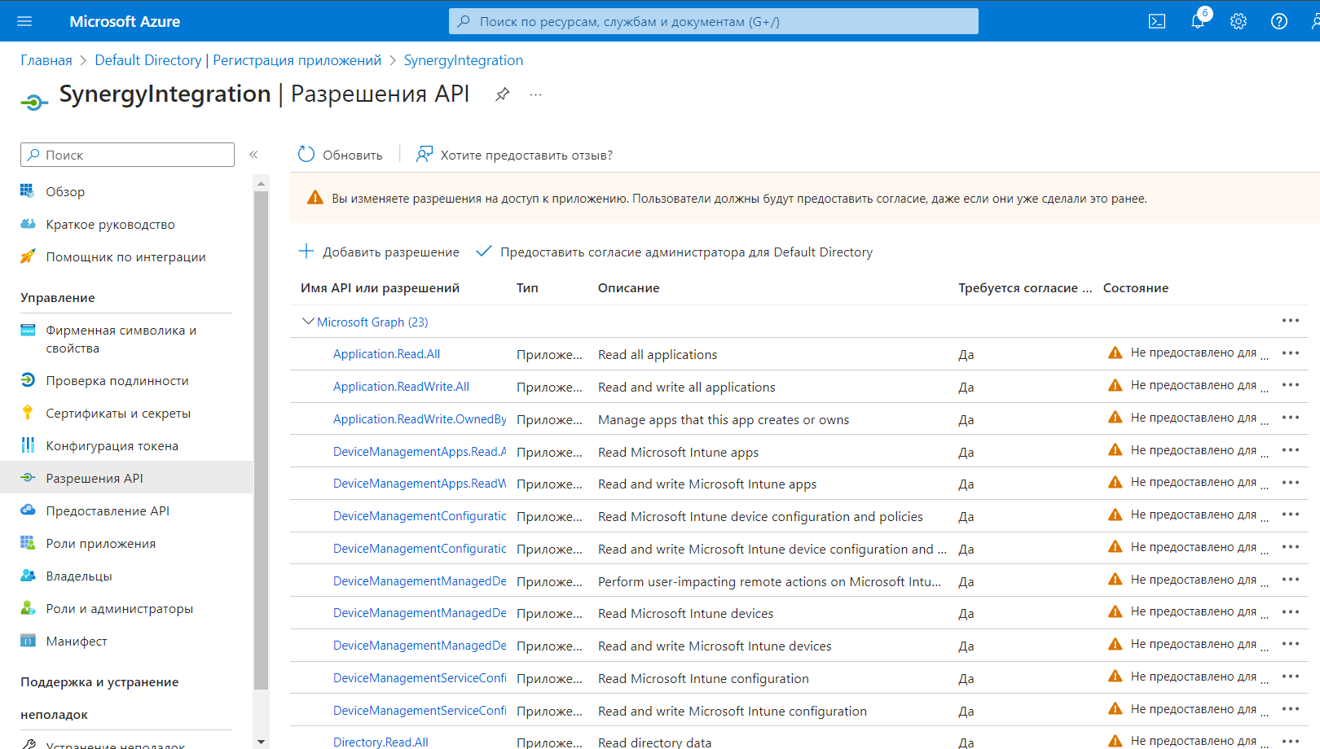The width and height of the screenshot is (1320, 749).
Task: Click the Описание column header
Action: pos(628,287)
